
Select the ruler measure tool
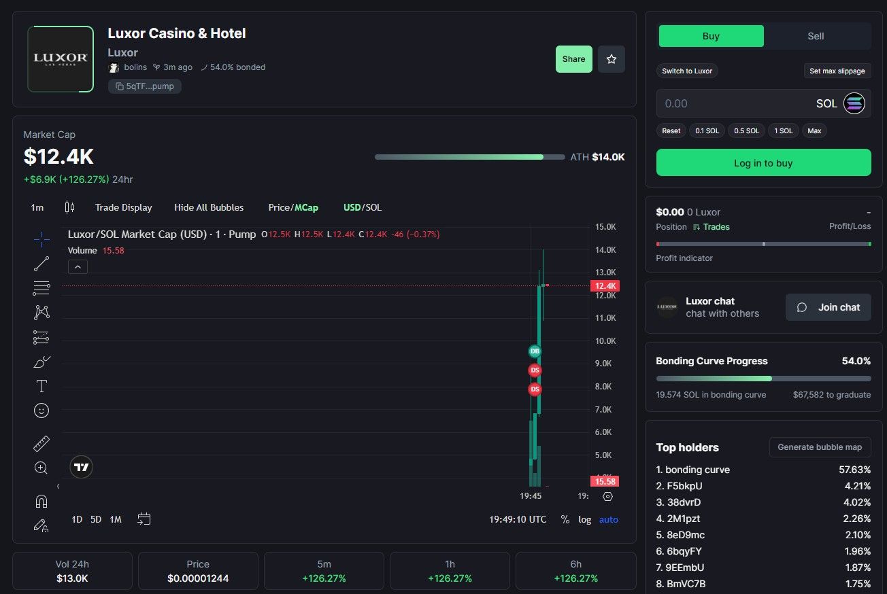[x=41, y=444]
